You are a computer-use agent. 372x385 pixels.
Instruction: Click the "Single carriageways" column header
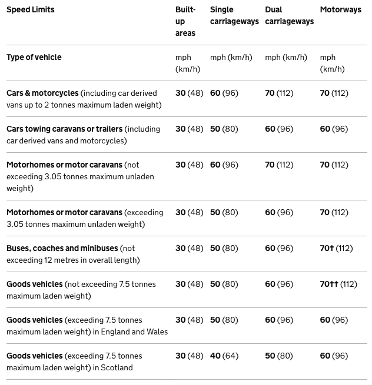click(x=234, y=16)
